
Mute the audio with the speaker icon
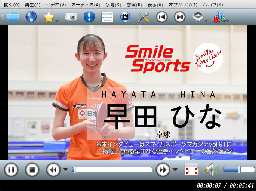(212, 169)
